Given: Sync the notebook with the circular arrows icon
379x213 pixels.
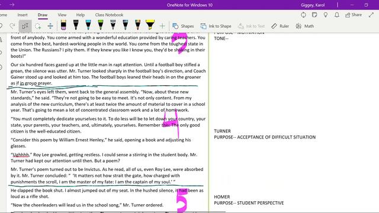Looking at the screenshot, I should point(303,15).
